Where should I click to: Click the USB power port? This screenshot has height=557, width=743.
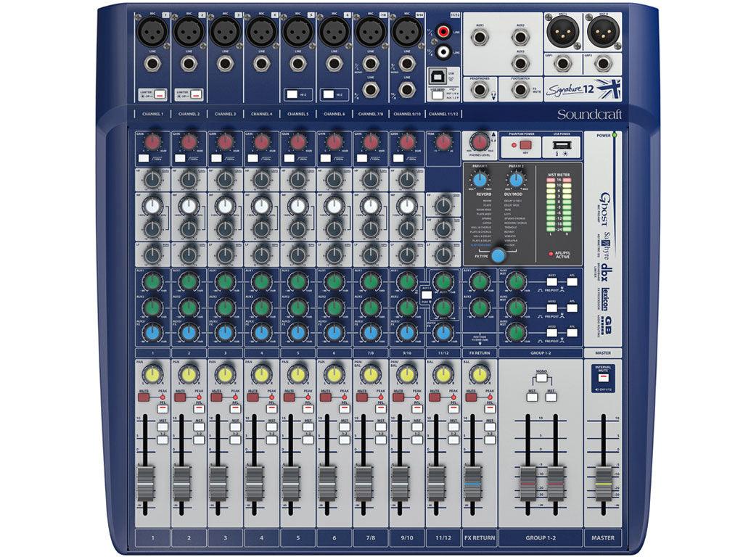[562, 144]
